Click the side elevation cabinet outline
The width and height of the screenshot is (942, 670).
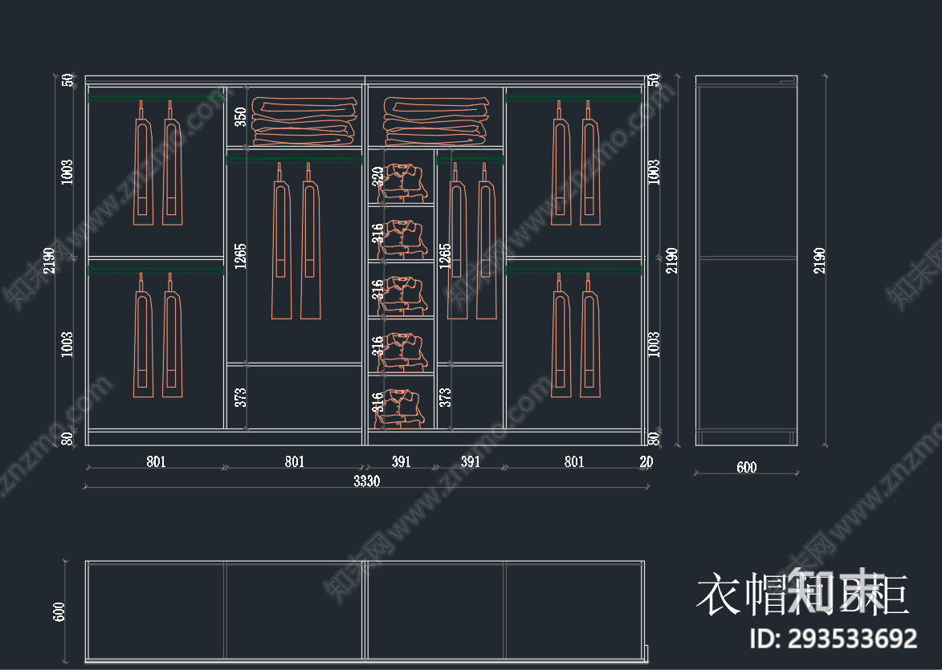click(746, 261)
